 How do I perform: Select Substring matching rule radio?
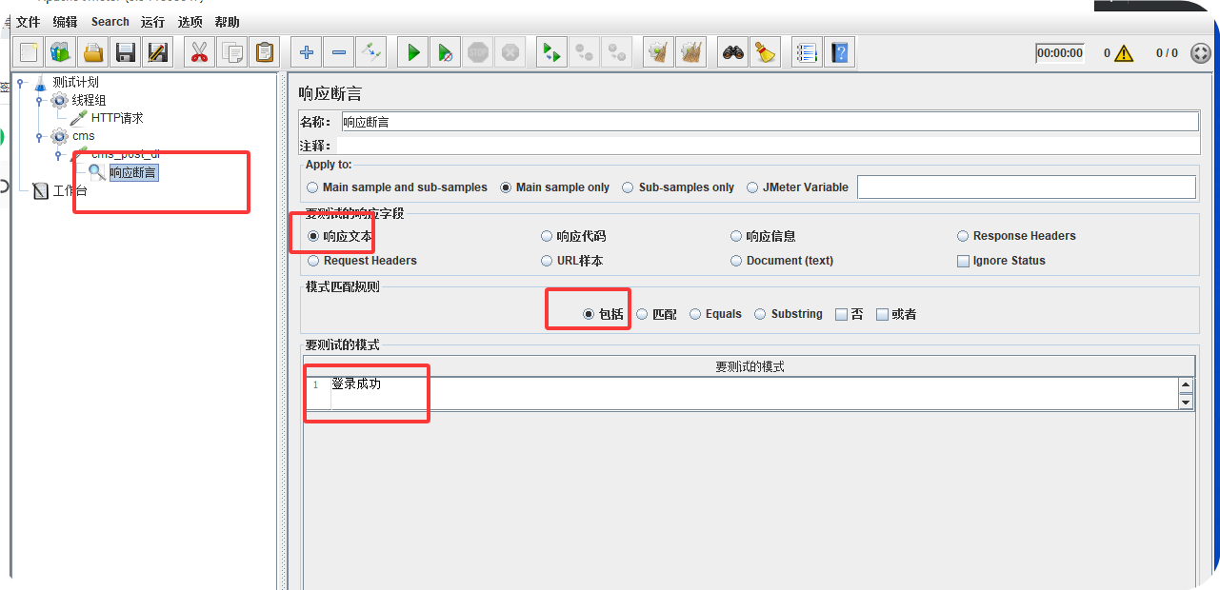[761, 314]
